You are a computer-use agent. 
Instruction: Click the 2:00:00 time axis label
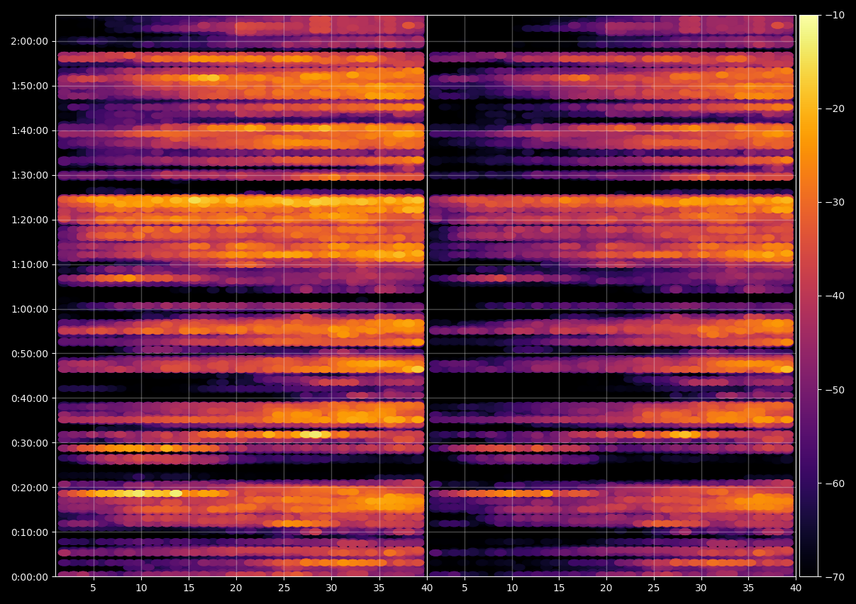pos(29,41)
